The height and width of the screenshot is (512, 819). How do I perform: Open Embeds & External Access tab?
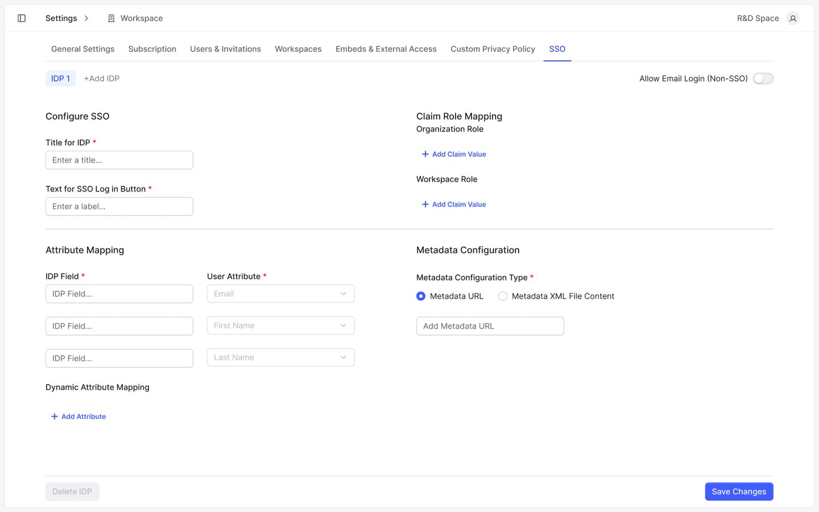point(386,49)
